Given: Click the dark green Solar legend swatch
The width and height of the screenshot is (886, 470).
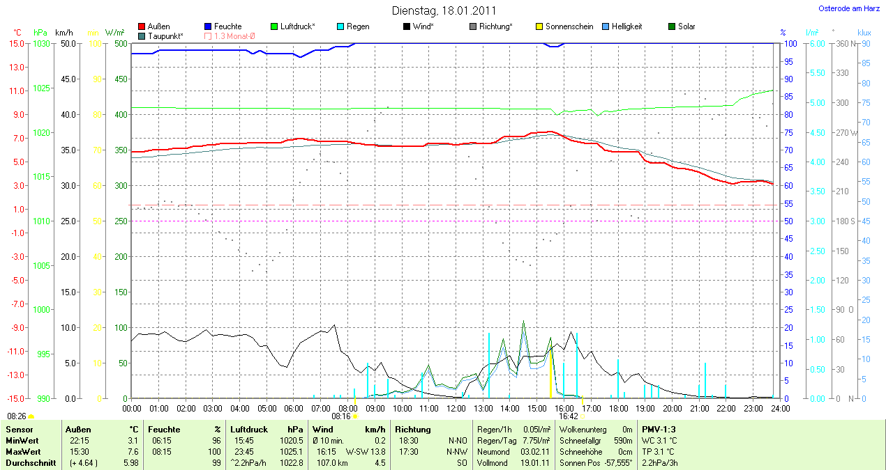Looking at the screenshot, I should 671,26.
